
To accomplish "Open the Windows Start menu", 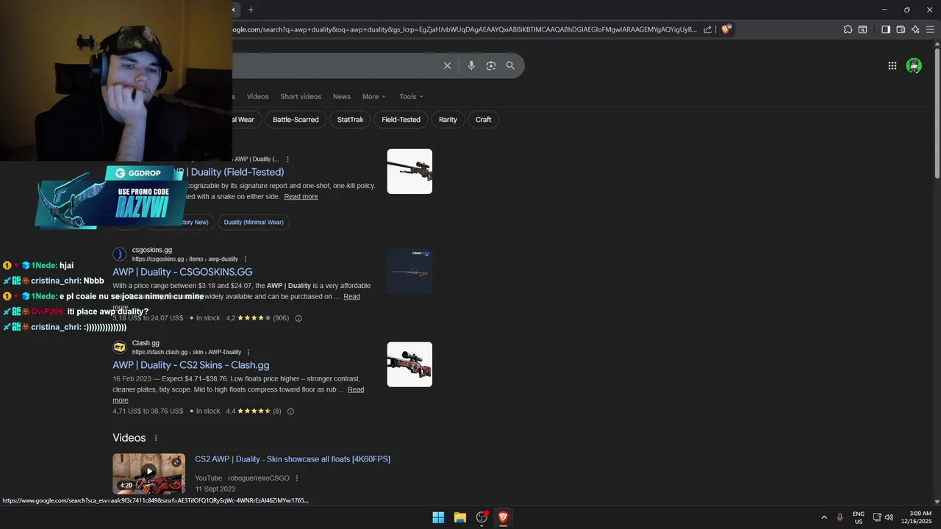I will click(x=438, y=517).
